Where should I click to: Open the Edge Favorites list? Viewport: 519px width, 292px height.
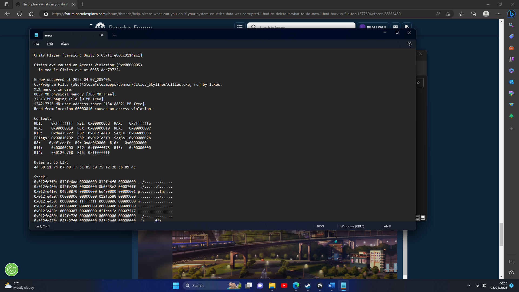coord(462,14)
